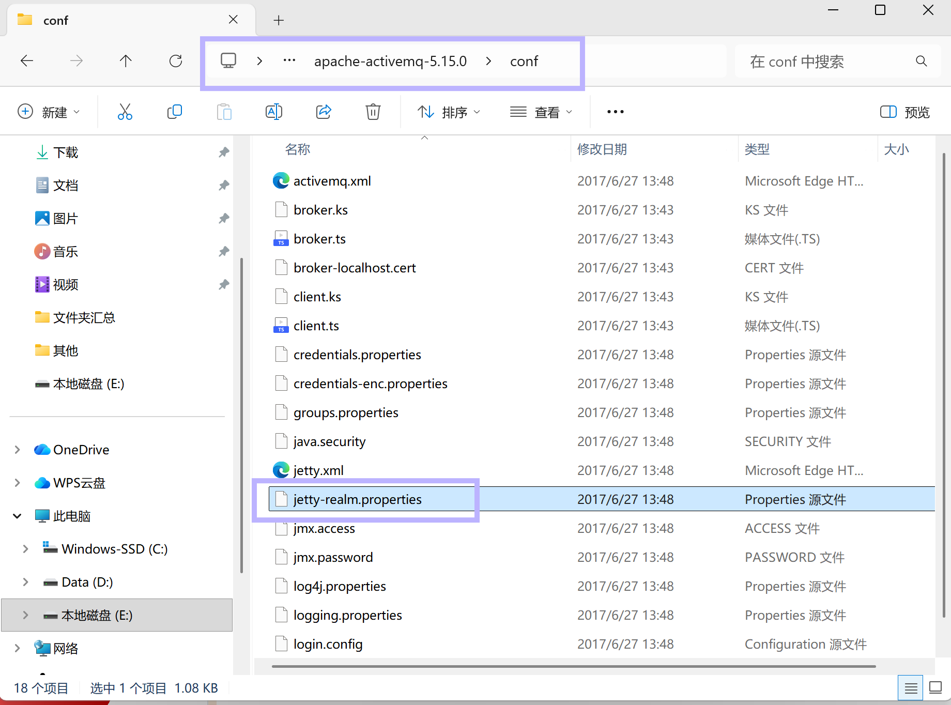This screenshot has width=951, height=705.
Task: Open the hidden path ellipsis in address bar
Action: (x=289, y=61)
